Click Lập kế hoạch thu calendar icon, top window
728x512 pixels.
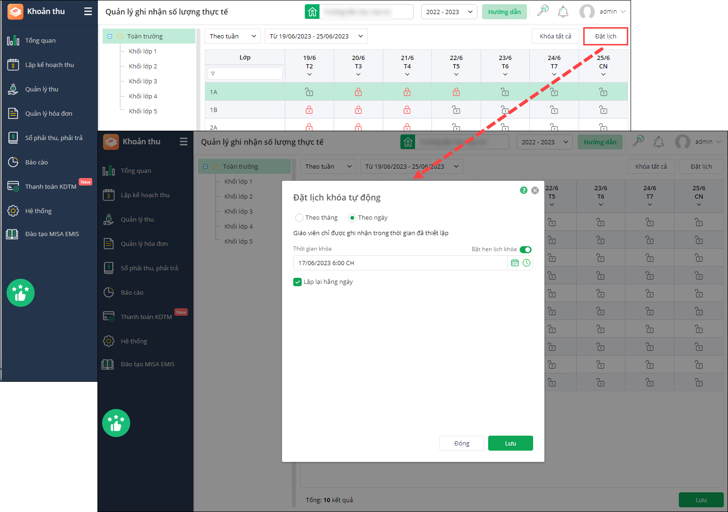[13, 65]
